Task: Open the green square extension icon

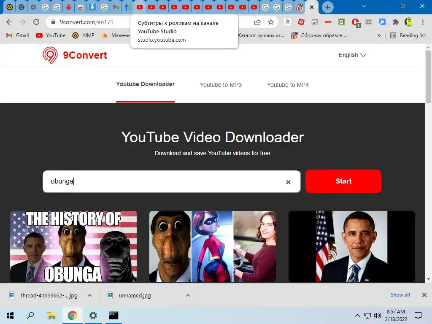Action: coord(342,22)
